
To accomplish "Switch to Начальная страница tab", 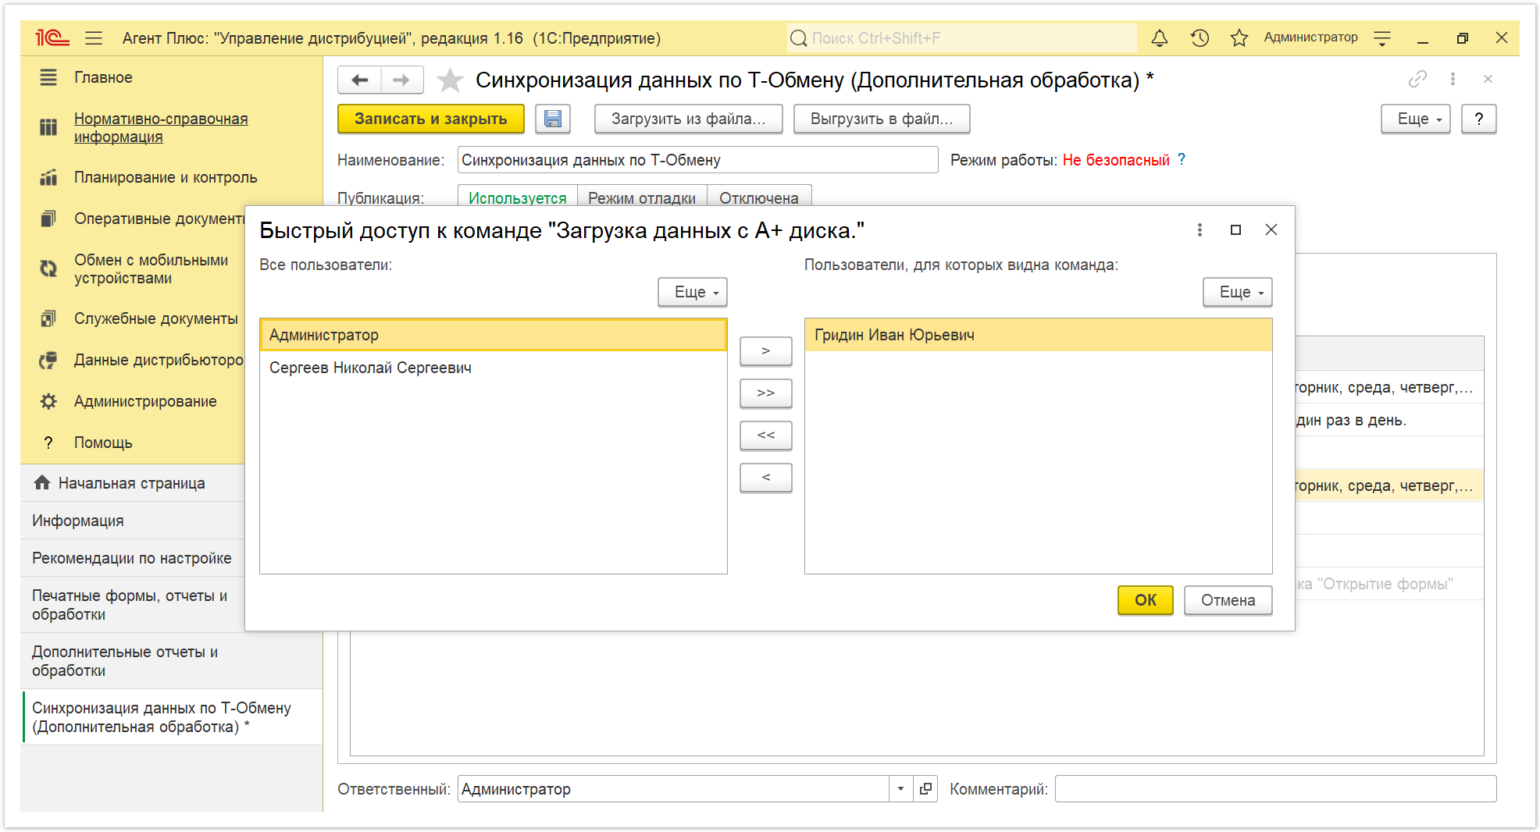I will 131,483.
